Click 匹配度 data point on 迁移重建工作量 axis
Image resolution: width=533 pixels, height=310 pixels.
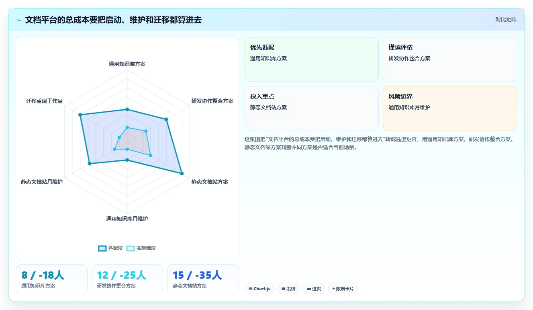coord(80,115)
